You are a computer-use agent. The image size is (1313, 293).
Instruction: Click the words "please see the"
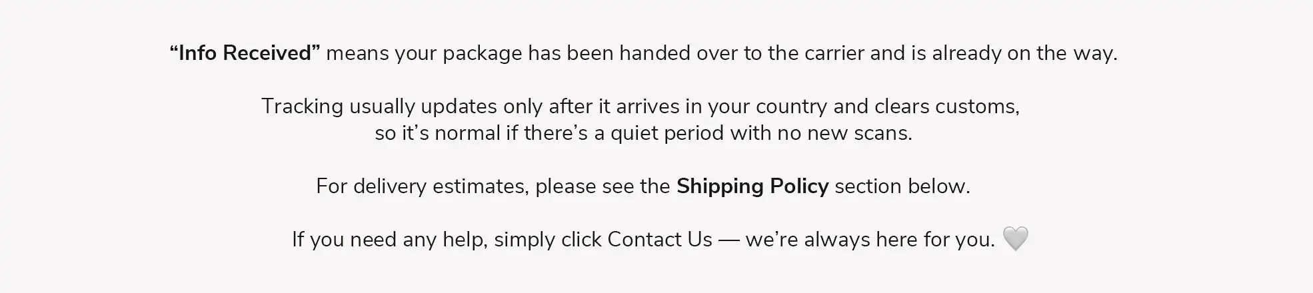602,186
